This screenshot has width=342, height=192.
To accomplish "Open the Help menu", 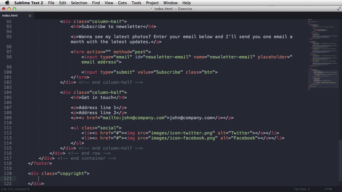I will [186, 3].
